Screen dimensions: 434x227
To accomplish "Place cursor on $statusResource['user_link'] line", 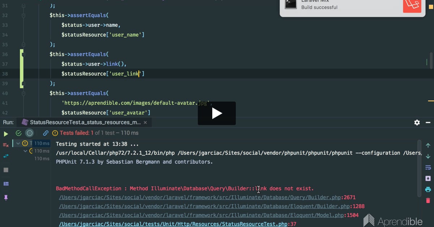I will (x=103, y=74).
